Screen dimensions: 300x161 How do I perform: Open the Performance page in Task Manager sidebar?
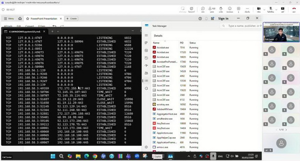tap(146, 50)
